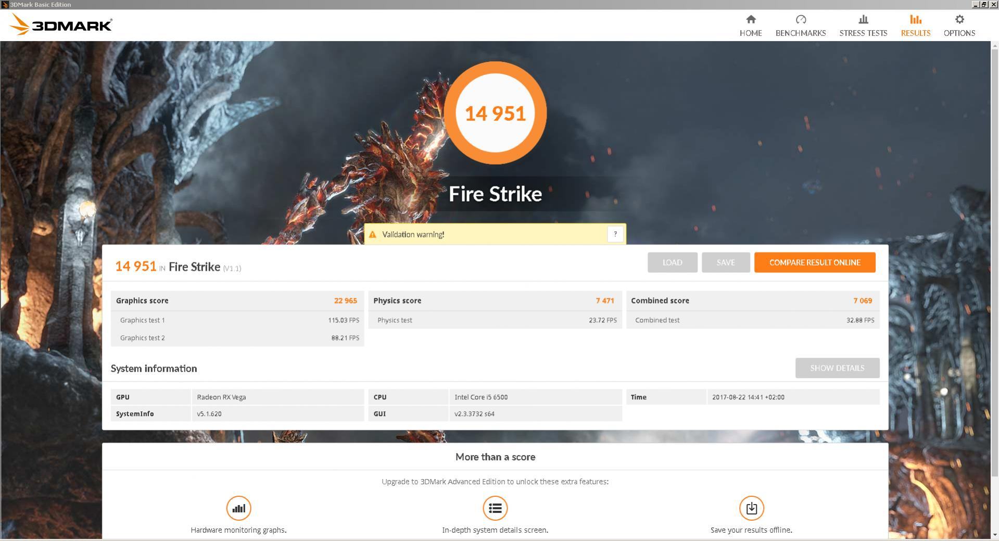The width and height of the screenshot is (999, 541).
Task: Click the save results offline icon
Action: click(751, 508)
